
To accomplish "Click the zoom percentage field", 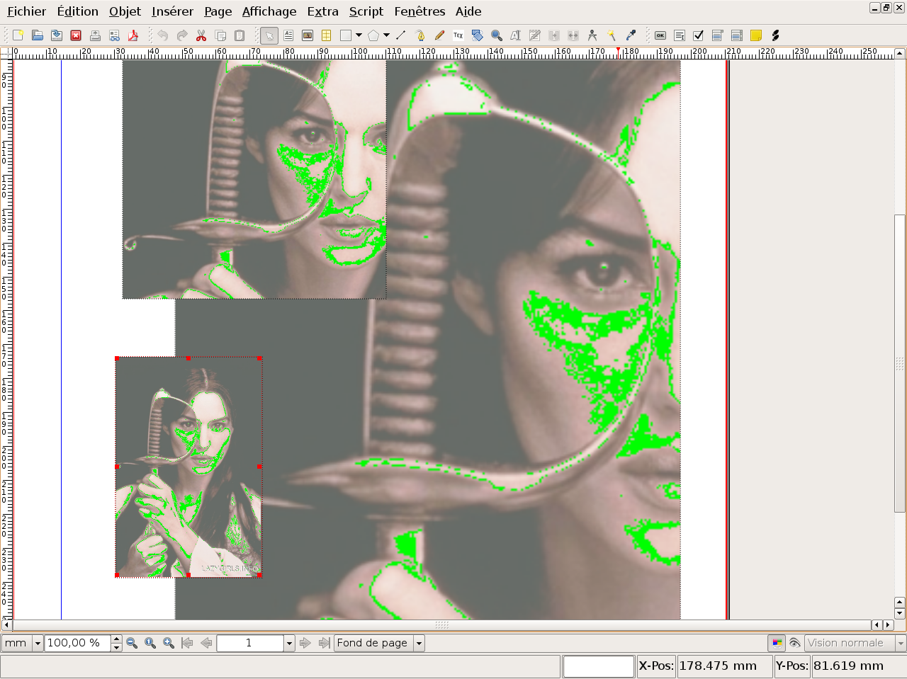I will [x=77, y=643].
